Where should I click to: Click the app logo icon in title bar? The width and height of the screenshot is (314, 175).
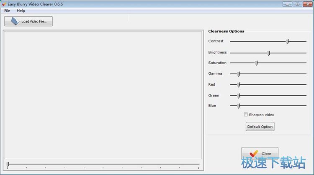tap(4, 4)
